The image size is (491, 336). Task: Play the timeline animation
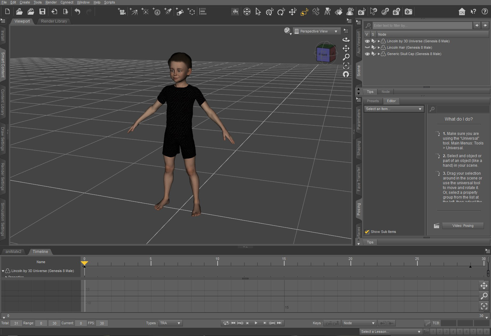tap(256, 323)
